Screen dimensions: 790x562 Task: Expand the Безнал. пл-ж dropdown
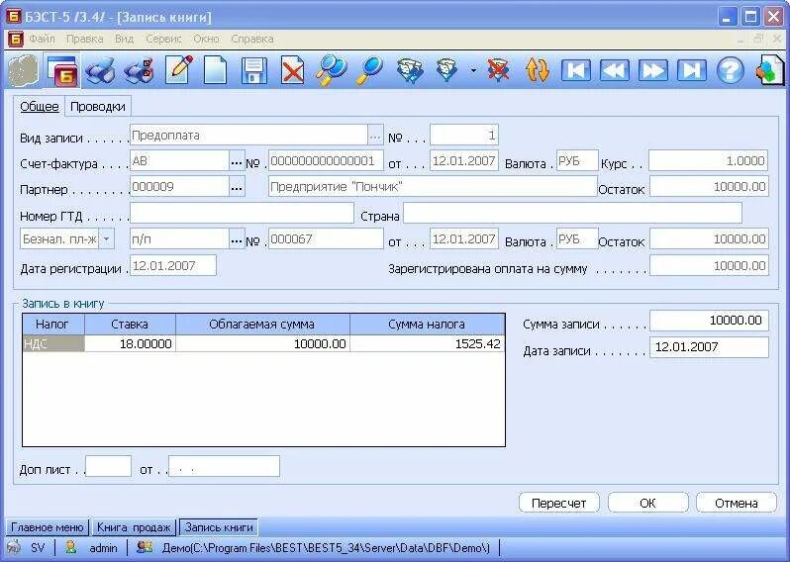pyautogui.click(x=106, y=239)
